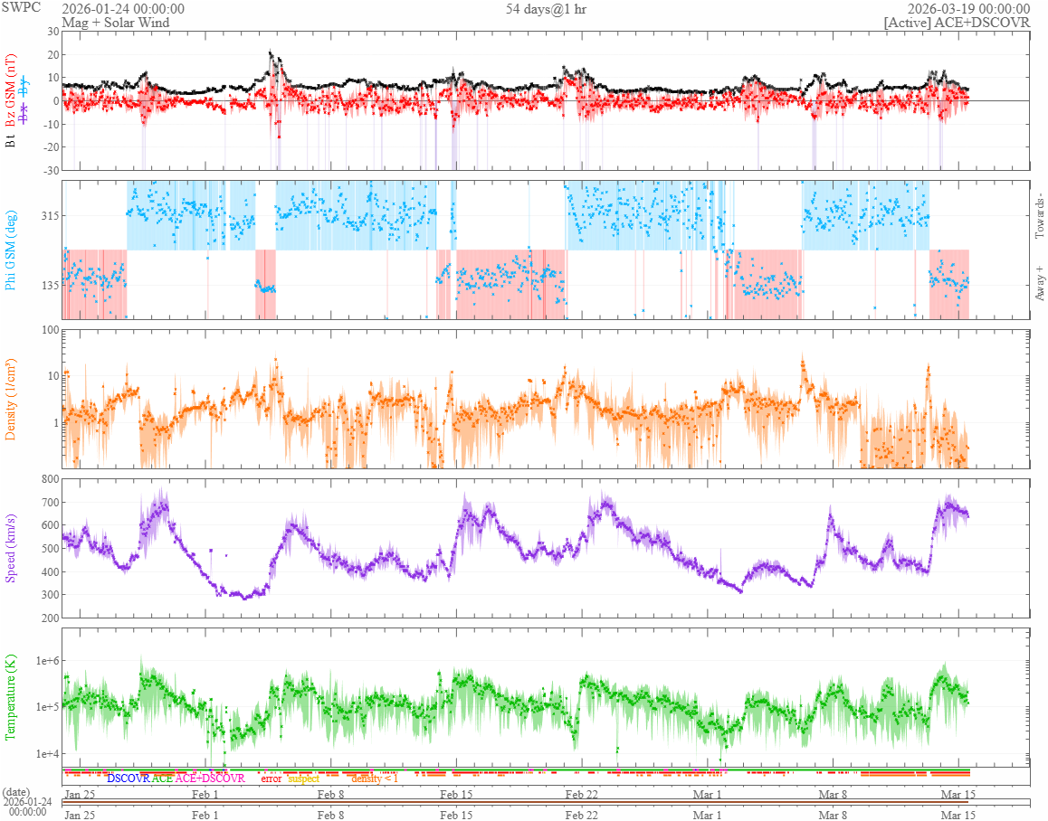Click the blue DSCOVR legend entry
The image size is (1048, 821).
tap(129, 779)
